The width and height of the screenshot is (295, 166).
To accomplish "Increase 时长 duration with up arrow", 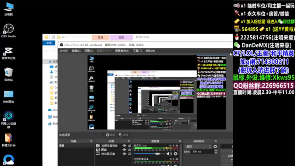I will tap(216, 151).
